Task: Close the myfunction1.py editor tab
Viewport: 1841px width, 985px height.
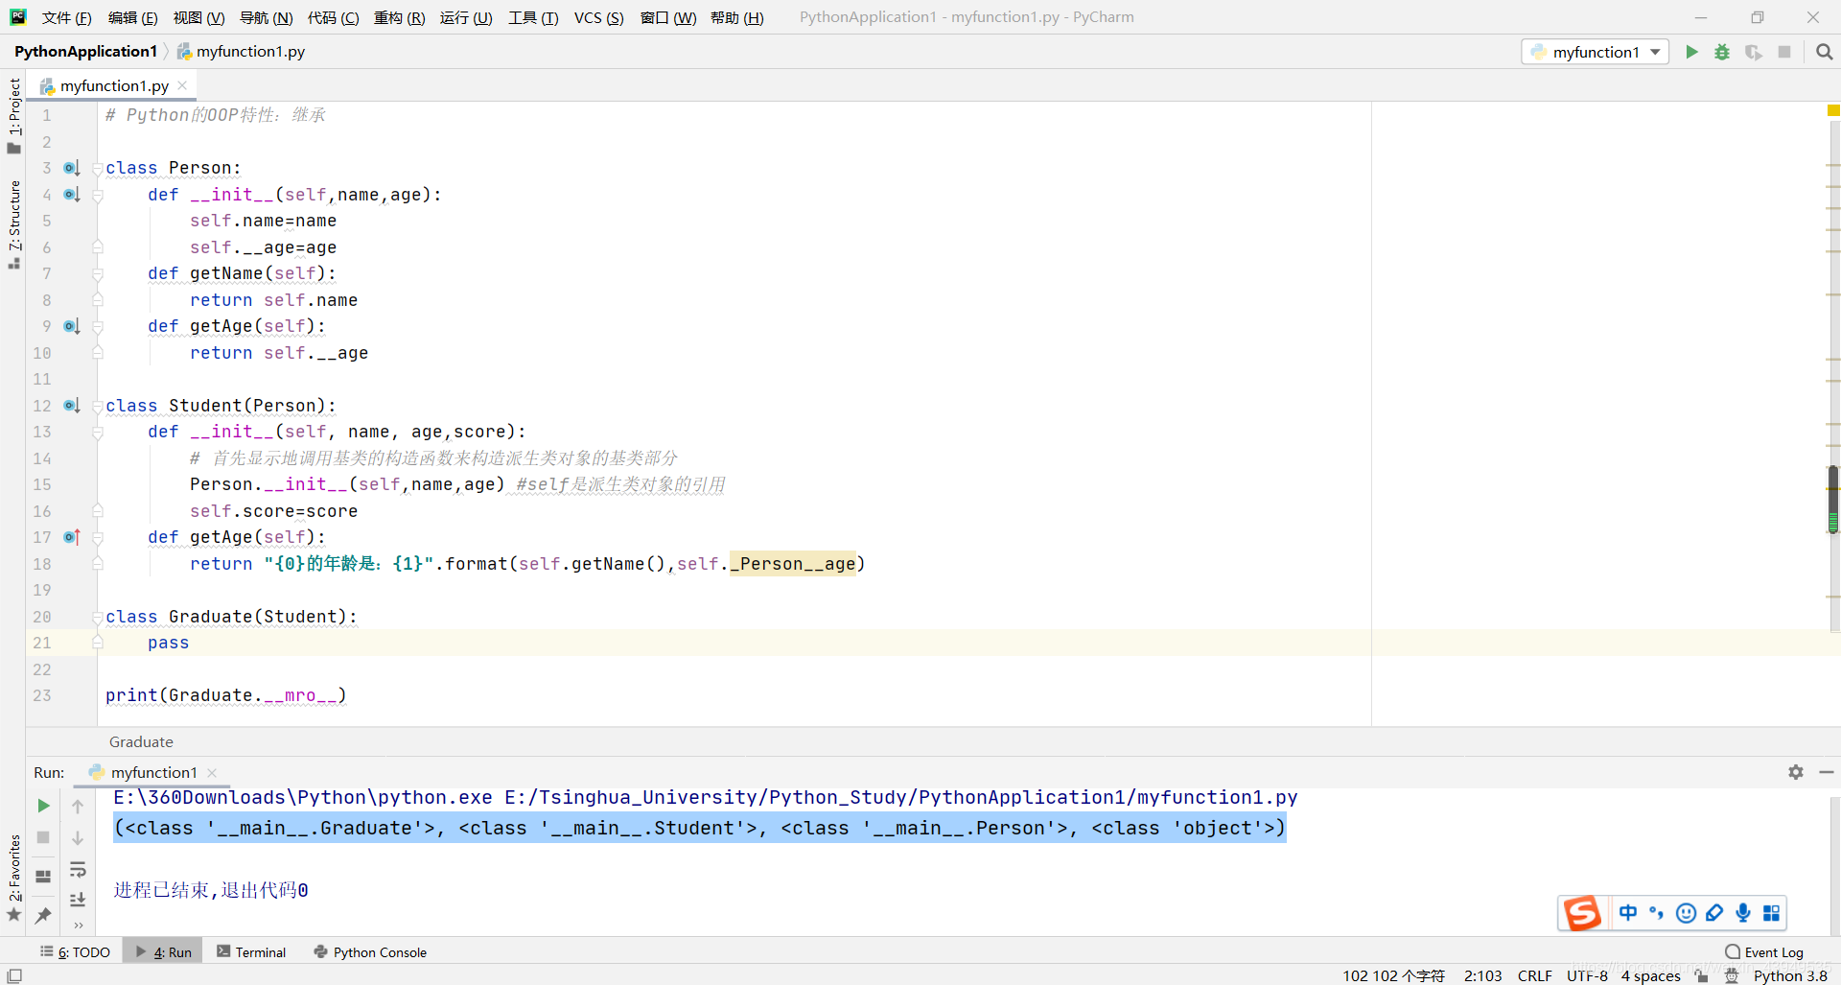Action: (x=182, y=85)
